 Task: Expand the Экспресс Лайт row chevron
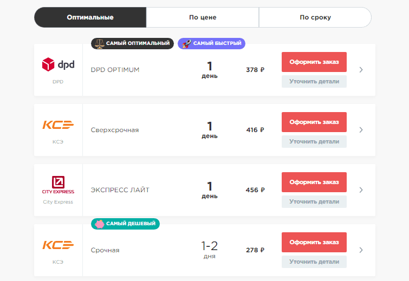361,190
